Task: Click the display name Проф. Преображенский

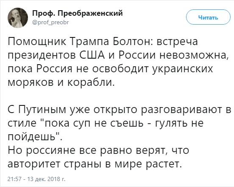Action: [x=78, y=13]
